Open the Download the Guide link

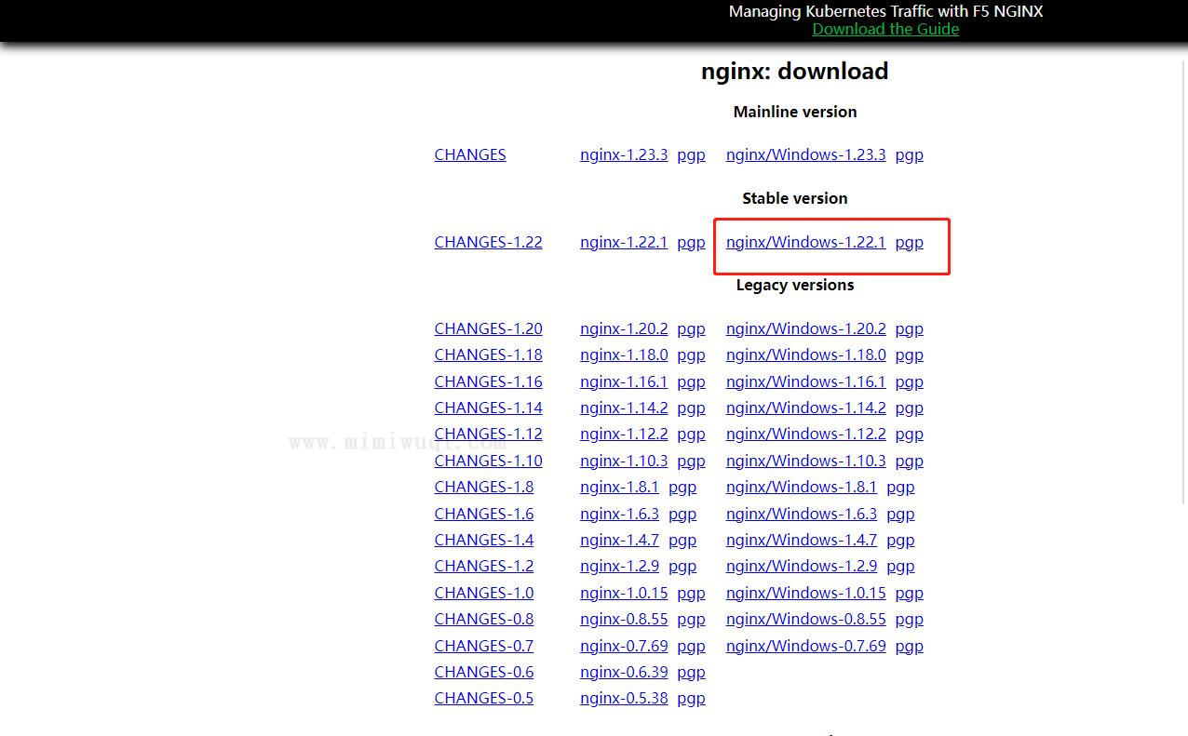click(885, 29)
